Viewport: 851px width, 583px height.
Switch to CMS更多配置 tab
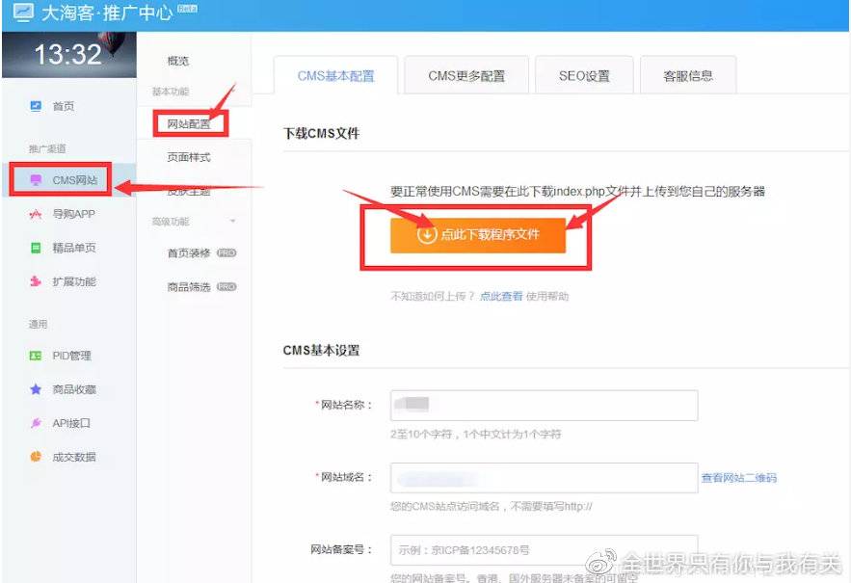pos(465,76)
